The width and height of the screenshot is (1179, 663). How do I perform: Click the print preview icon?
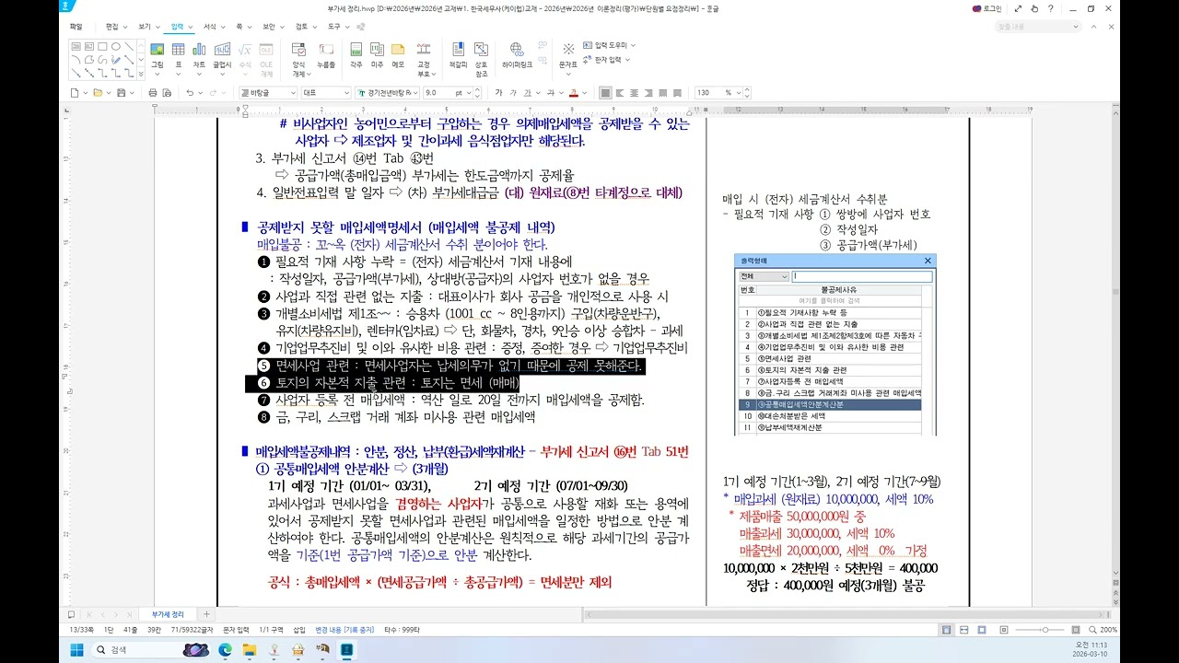[169, 92]
